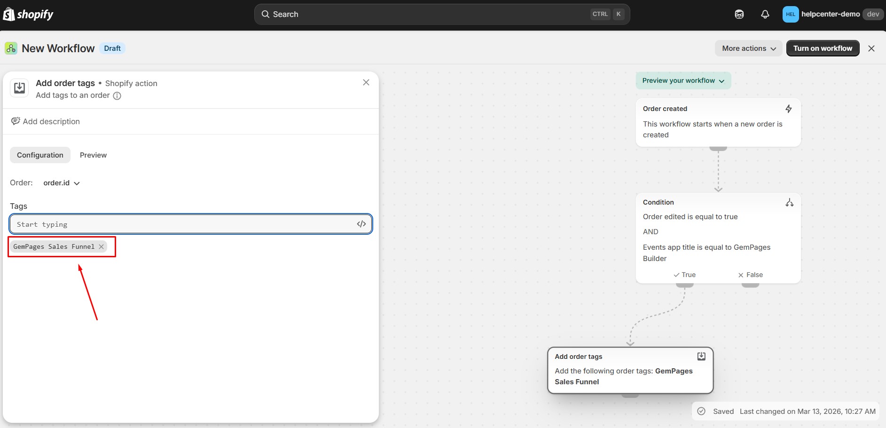886x428 pixels.
Task: Open the Sidekick assistant icon
Action: 739,14
